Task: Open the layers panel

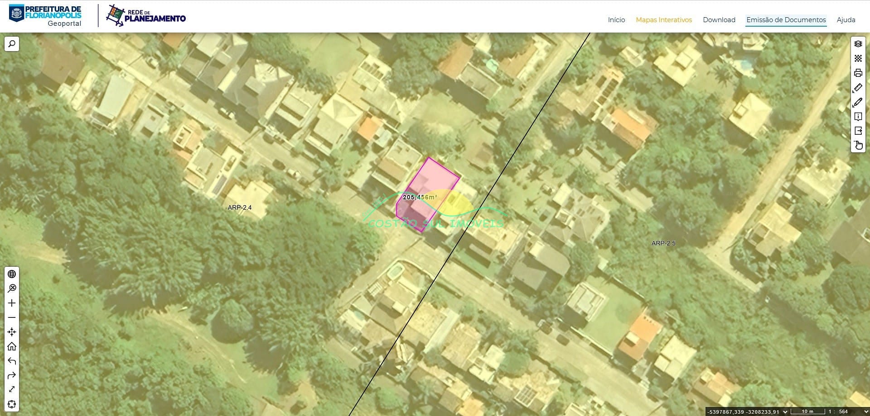Action: 858,44
